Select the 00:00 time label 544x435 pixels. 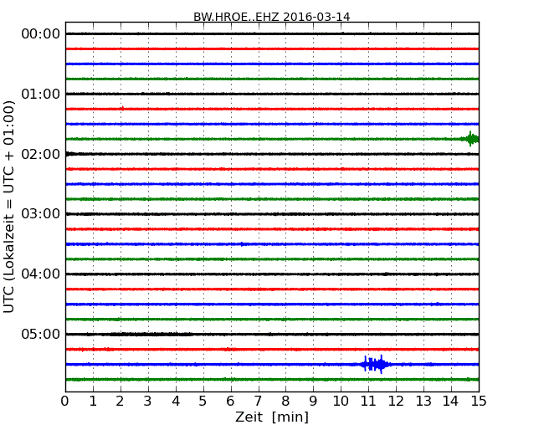41,34
